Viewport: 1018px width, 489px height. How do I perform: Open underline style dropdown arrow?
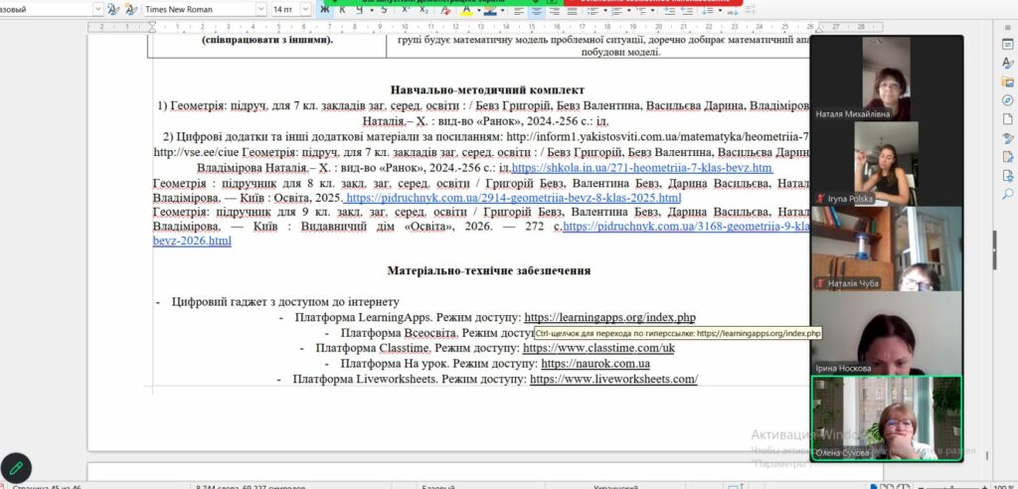point(371,10)
